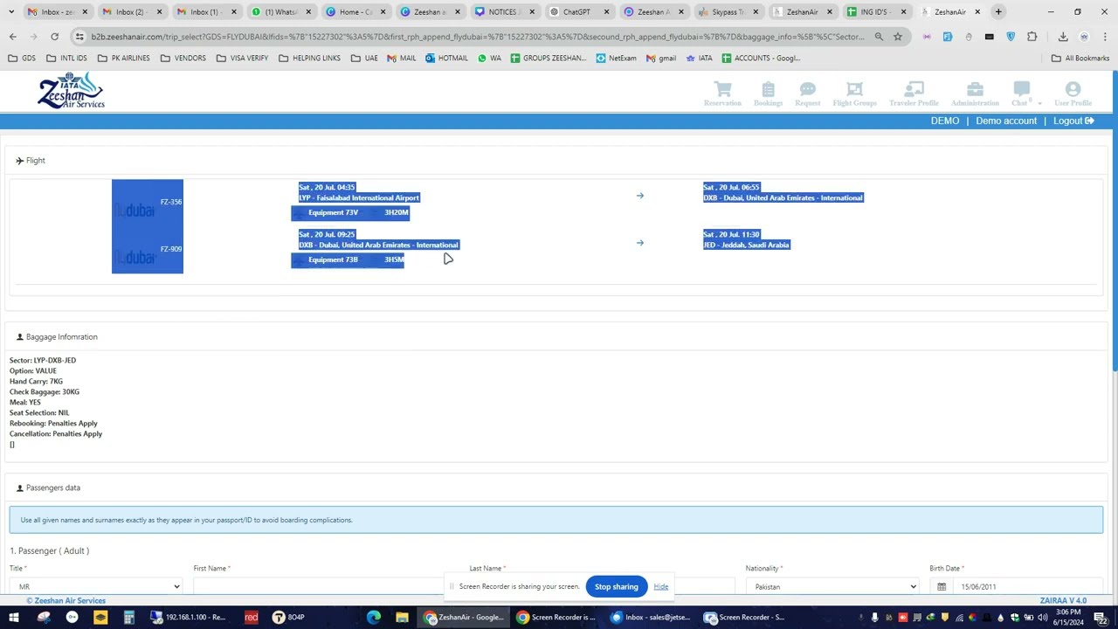The width and height of the screenshot is (1118, 629).
Task: Click the Birth Date field 15/06/2011
Action: click(x=1028, y=586)
